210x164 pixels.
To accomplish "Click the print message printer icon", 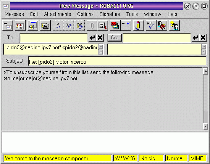I will pos(45,26).
